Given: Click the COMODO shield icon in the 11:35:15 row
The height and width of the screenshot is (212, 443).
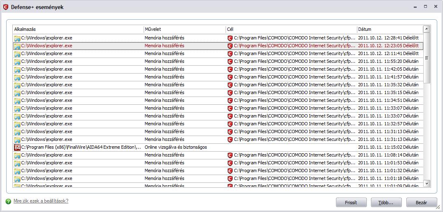Looking at the screenshot, I should [x=230, y=93].
